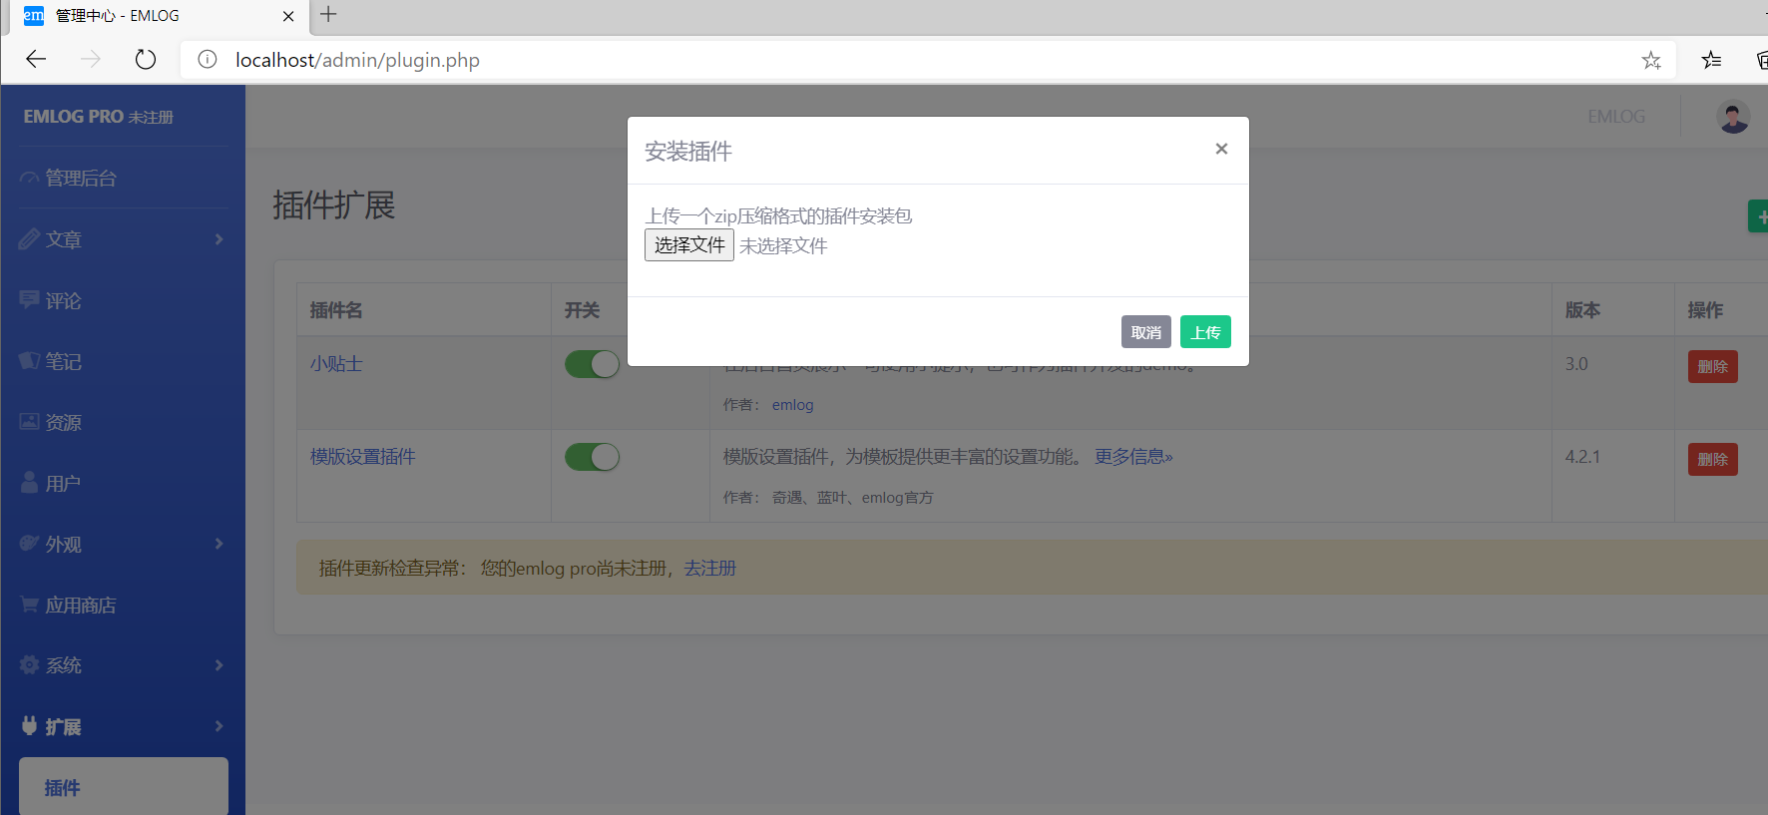Click the comment bubble icon beside 评论

(x=29, y=299)
